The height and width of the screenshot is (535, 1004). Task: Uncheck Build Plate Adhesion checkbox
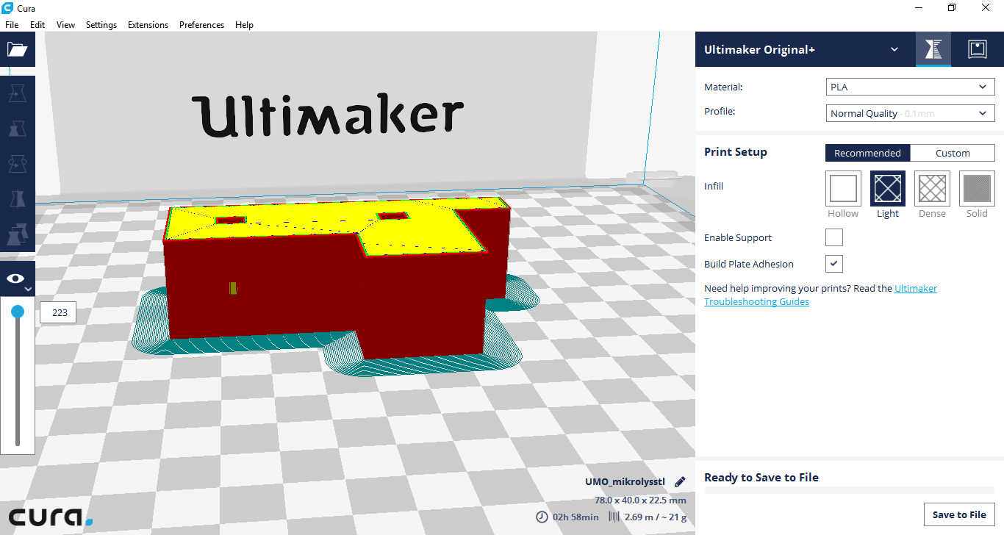(x=834, y=264)
